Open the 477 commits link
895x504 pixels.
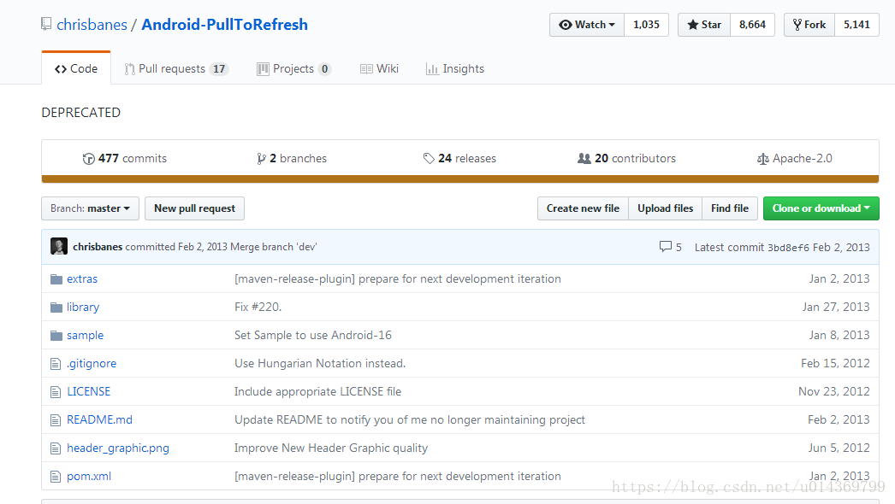125,159
